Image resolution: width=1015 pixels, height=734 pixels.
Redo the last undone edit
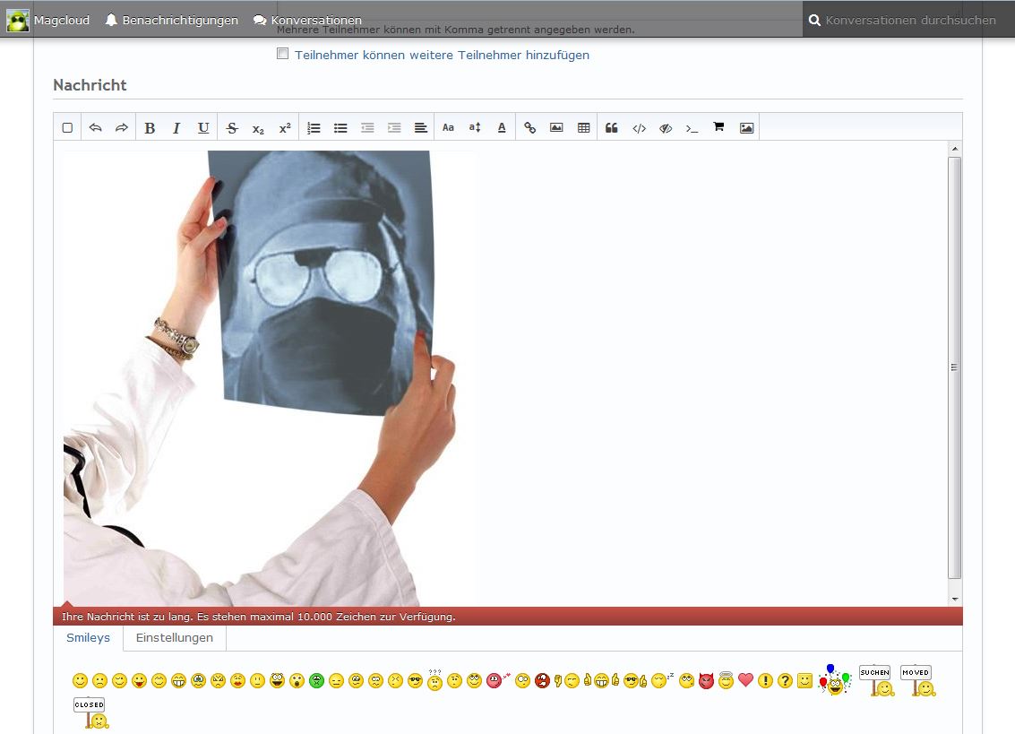click(122, 127)
